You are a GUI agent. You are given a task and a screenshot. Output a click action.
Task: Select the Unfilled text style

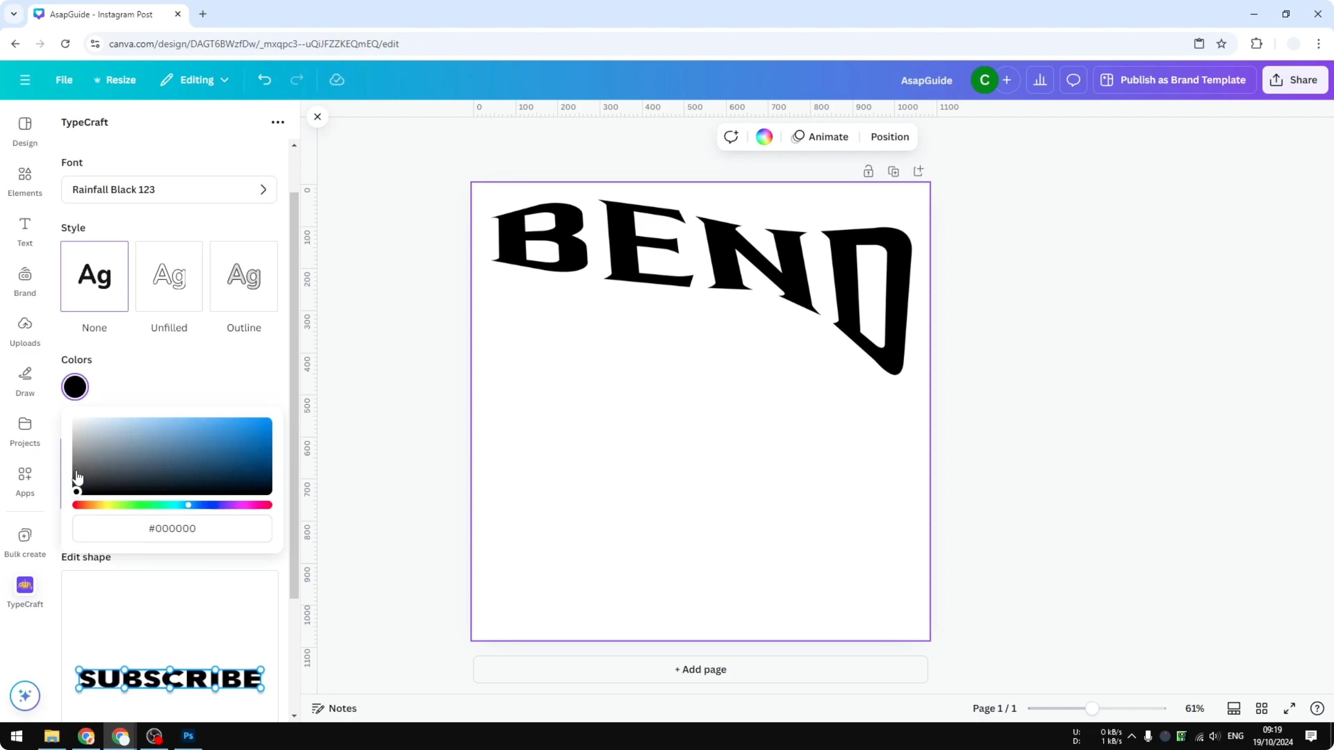click(169, 276)
